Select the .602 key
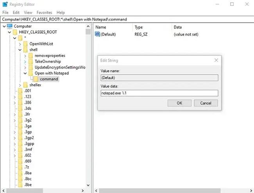This screenshot has width=254, height=193. point(28,155)
